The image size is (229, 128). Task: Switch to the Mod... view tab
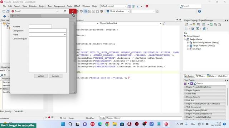tap(200, 76)
